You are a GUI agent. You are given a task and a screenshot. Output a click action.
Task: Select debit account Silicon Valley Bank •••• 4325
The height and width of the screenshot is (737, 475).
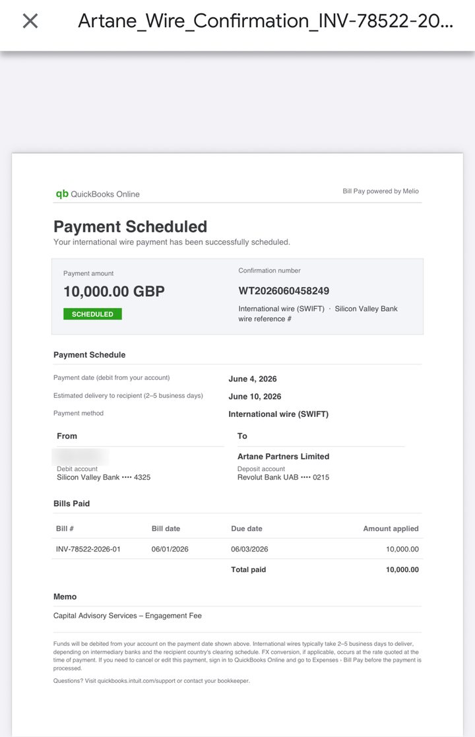(104, 478)
